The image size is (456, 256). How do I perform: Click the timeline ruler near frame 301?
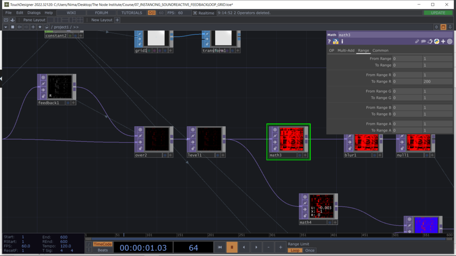(x=272, y=235)
